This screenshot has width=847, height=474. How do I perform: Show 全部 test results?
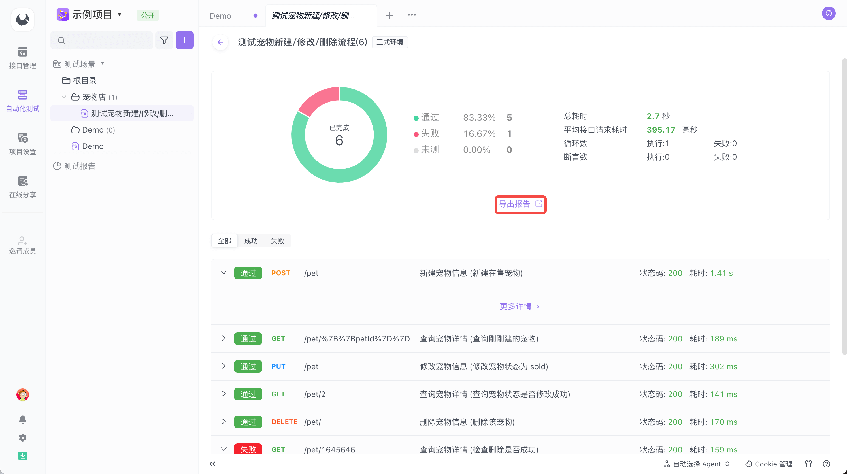[225, 241]
